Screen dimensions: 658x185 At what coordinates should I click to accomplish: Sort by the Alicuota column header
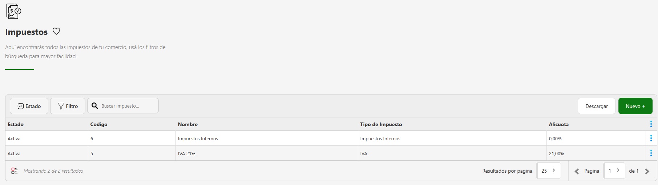pyautogui.click(x=558, y=124)
